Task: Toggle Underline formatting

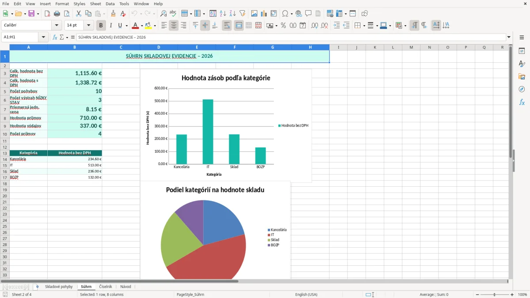Action: click(x=120, y=26)
